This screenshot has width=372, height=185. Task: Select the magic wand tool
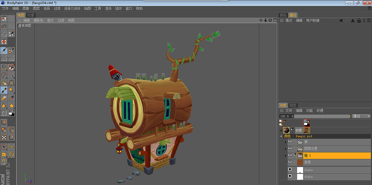pos(11,75)
